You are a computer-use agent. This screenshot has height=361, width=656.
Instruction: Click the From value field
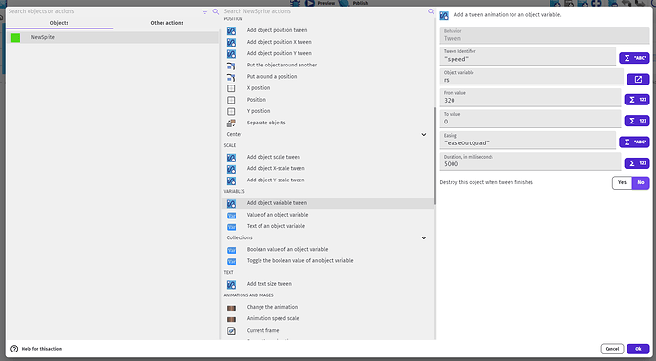tap(531, 97)
